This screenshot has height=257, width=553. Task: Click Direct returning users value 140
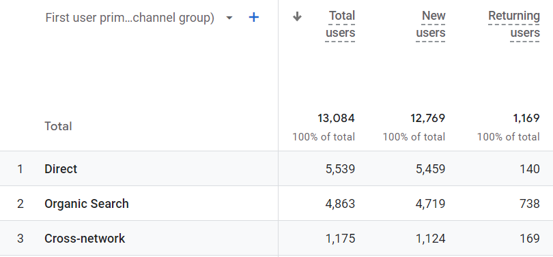(530, 169)
